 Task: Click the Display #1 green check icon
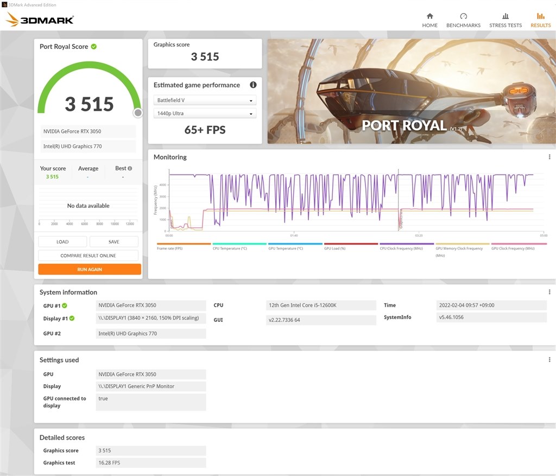[x=72, y=318]
